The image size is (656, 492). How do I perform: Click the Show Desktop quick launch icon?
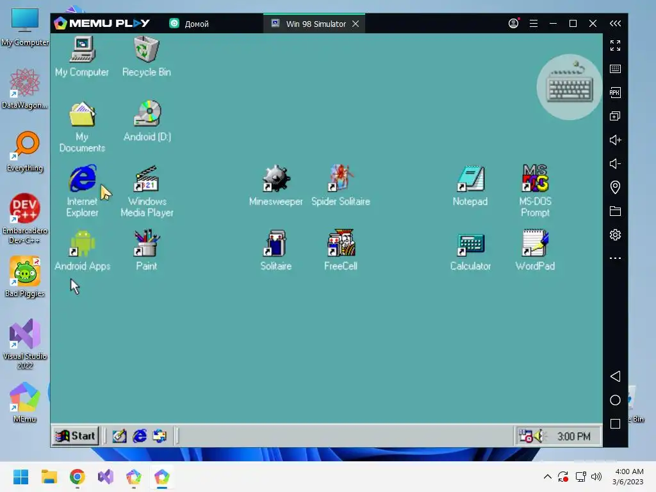tap(119, 436)
